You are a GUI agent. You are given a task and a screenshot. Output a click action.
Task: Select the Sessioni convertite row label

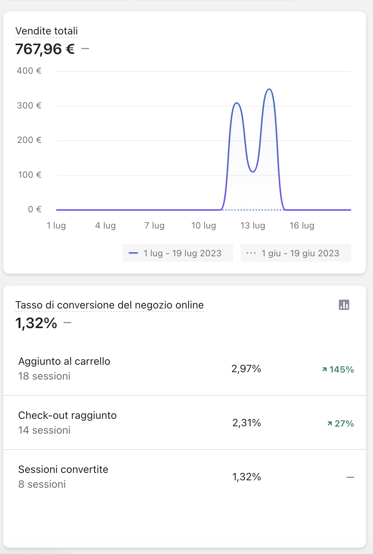pyautogui.click(x=63, y=470)
